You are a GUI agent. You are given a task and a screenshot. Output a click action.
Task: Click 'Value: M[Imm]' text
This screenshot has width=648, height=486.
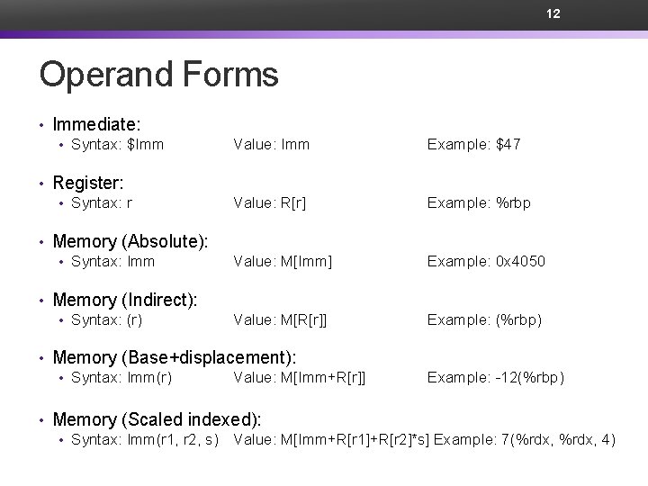tap(283, 261)
